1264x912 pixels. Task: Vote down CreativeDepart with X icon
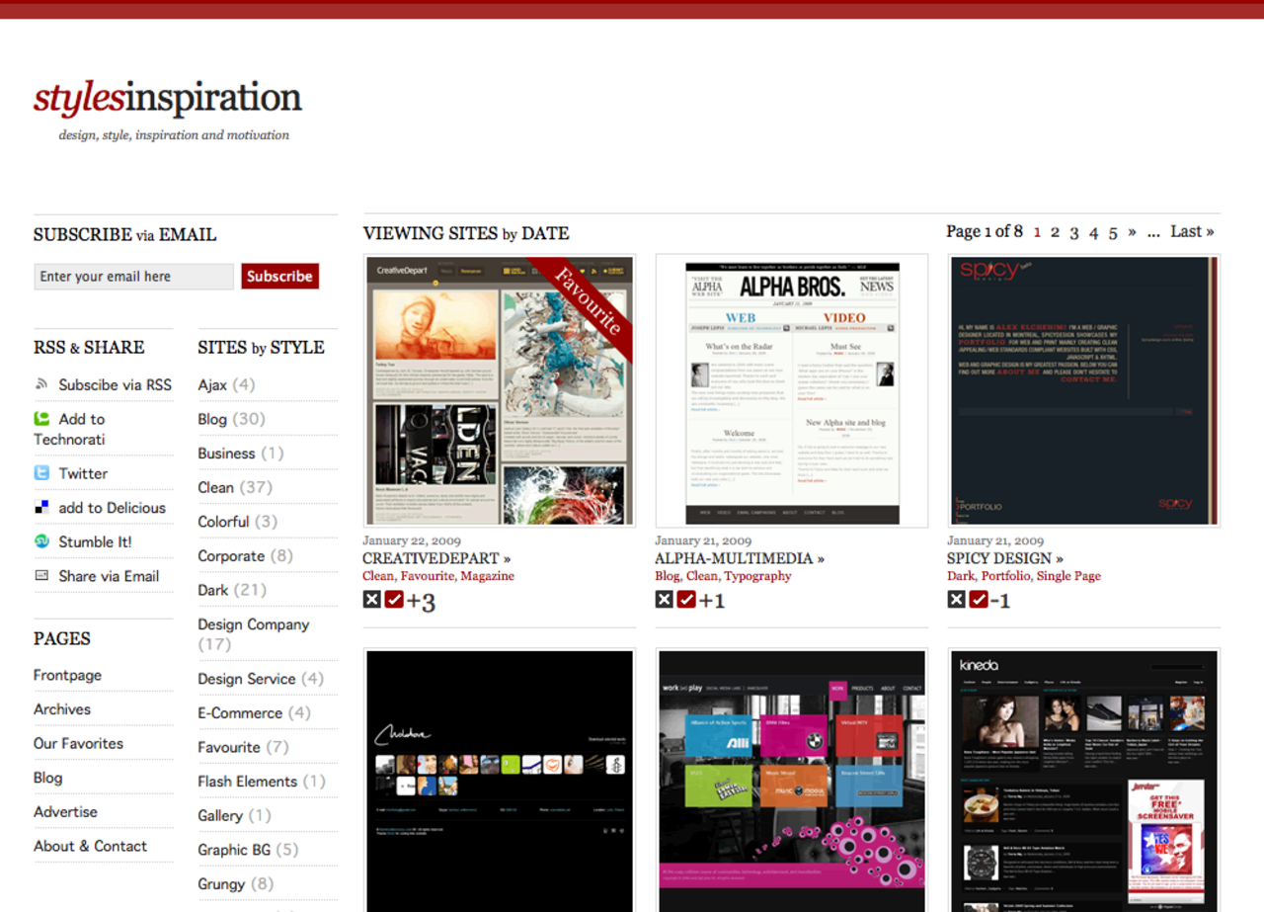click(371, 600)
